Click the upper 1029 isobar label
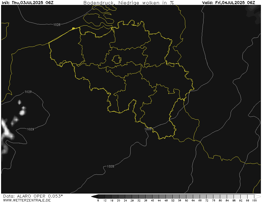 pyautogui.click(x=28, y=92)
